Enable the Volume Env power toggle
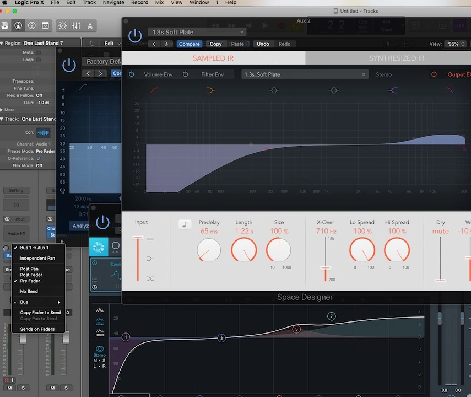The width and height of the screenshot is (471, 397). (x=132, y=74)
